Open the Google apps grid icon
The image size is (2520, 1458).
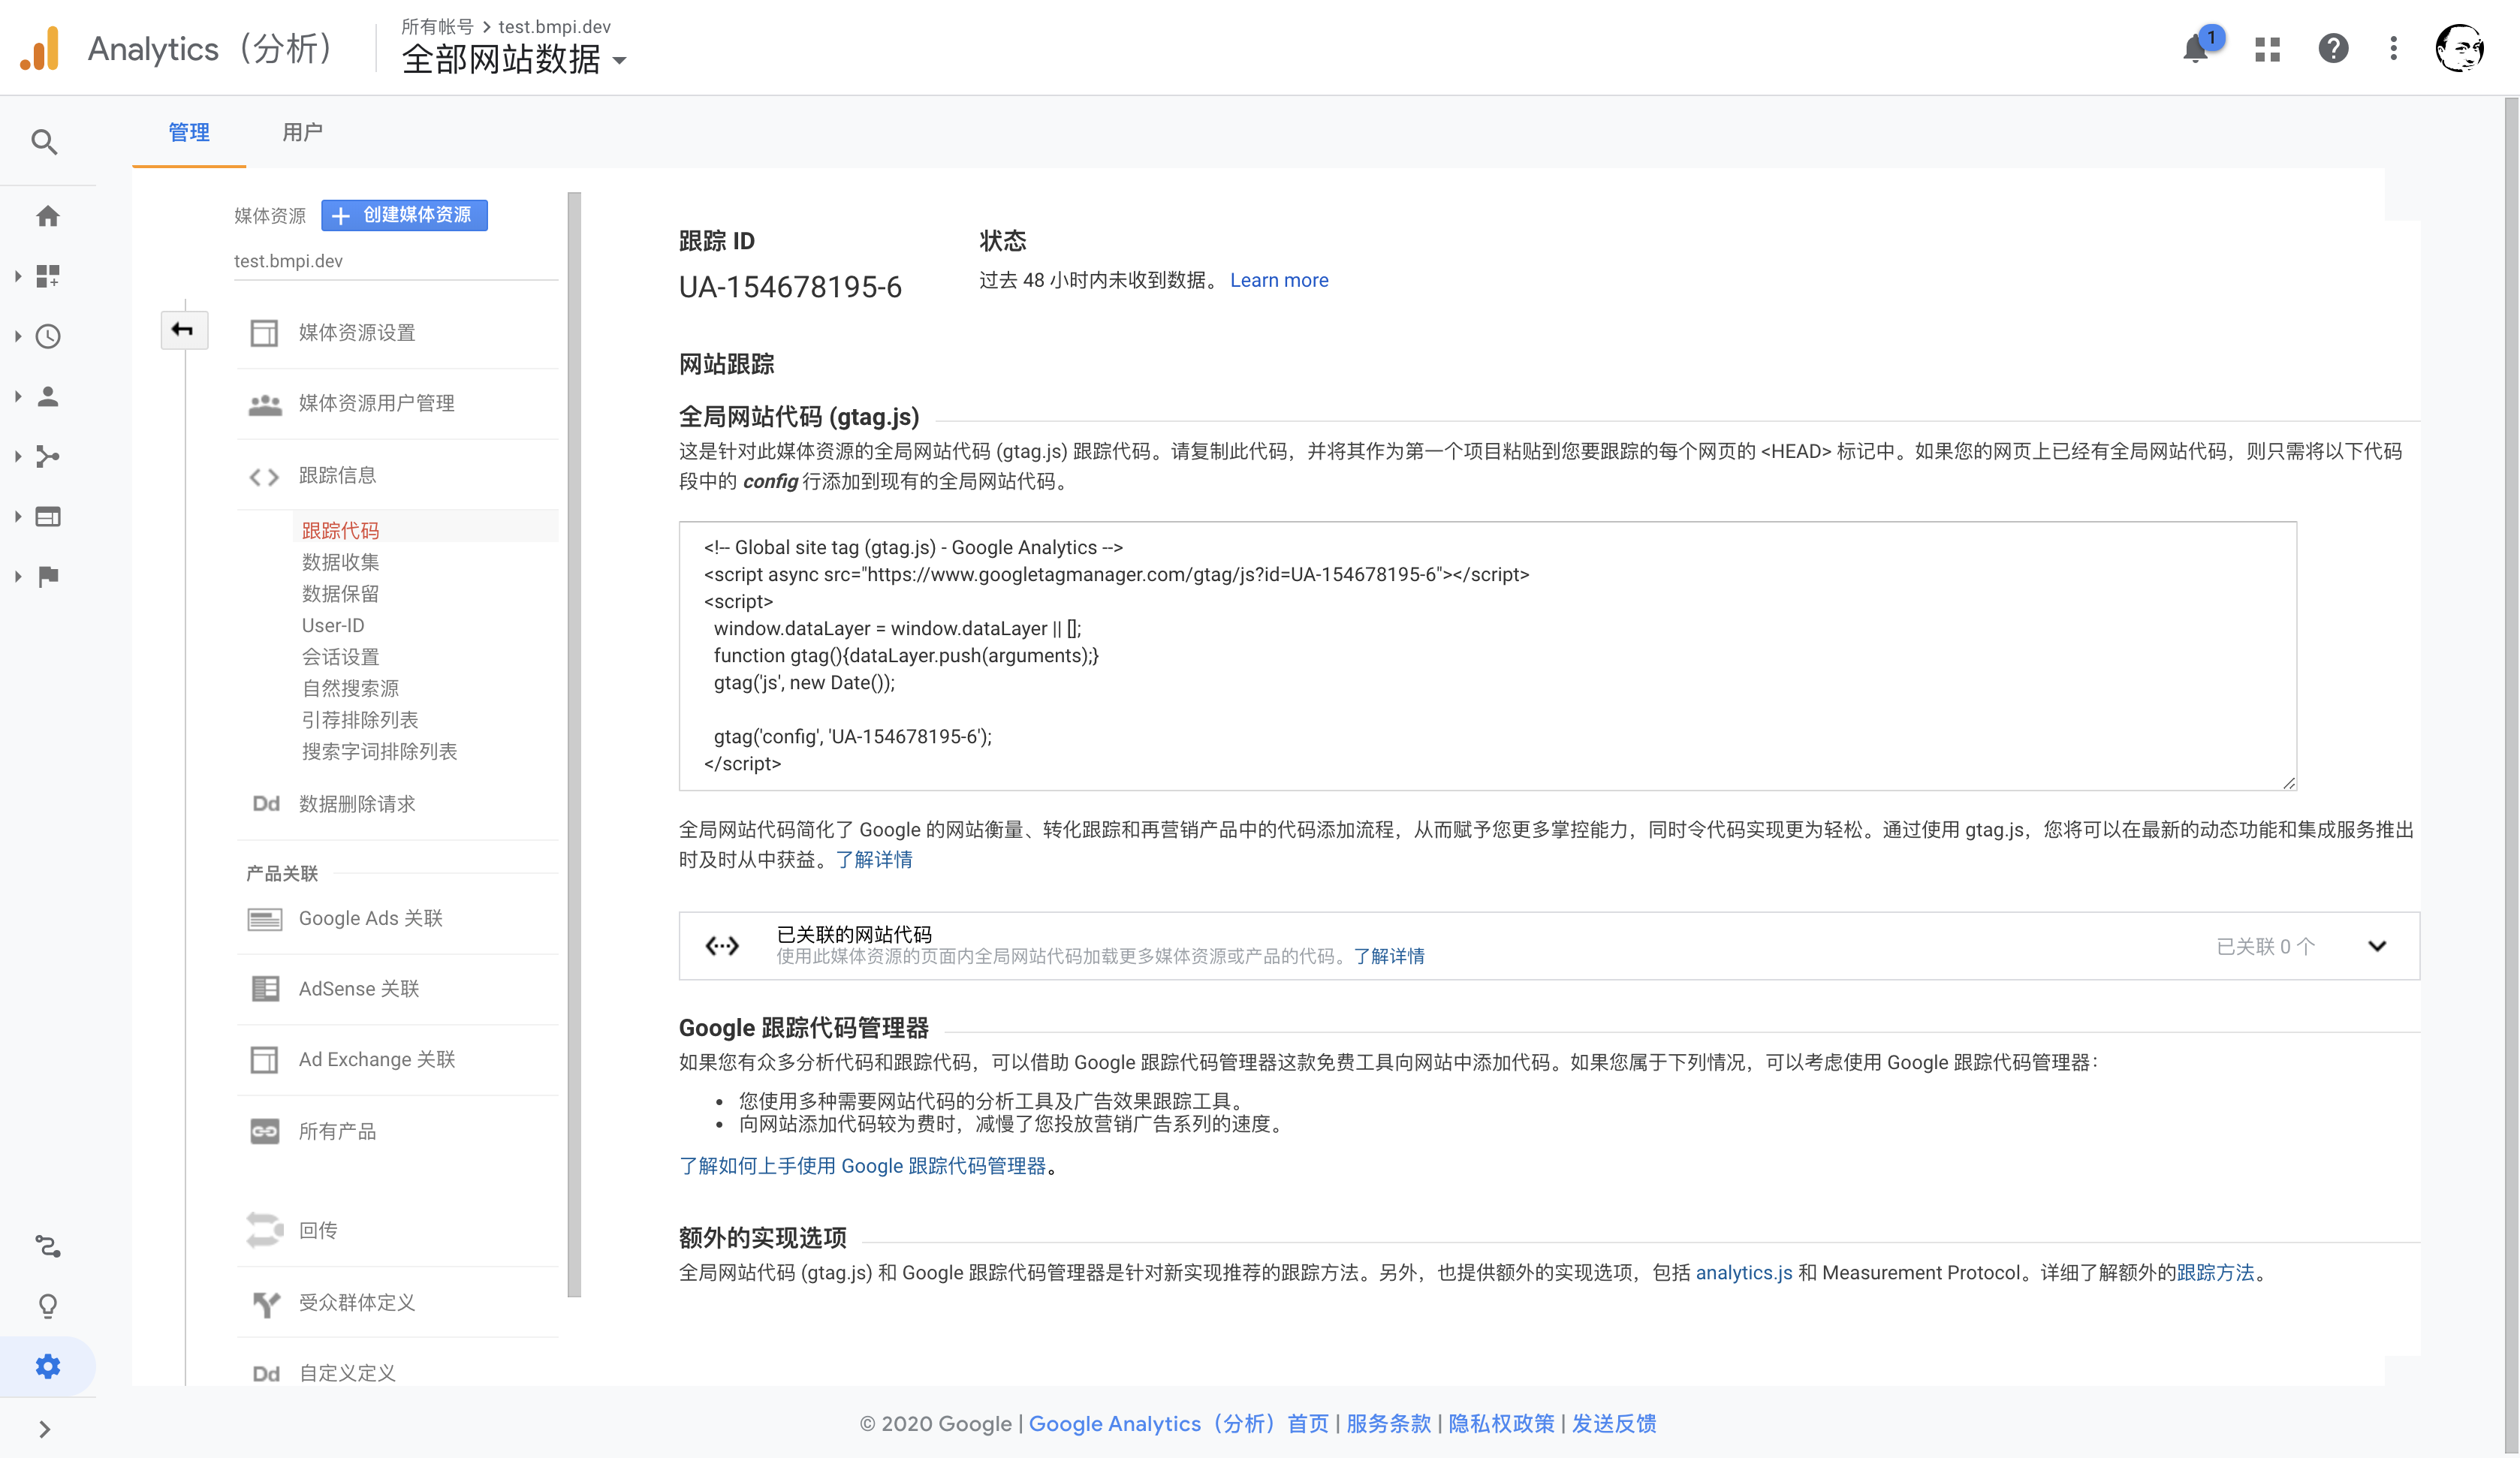coord(2267,49)
